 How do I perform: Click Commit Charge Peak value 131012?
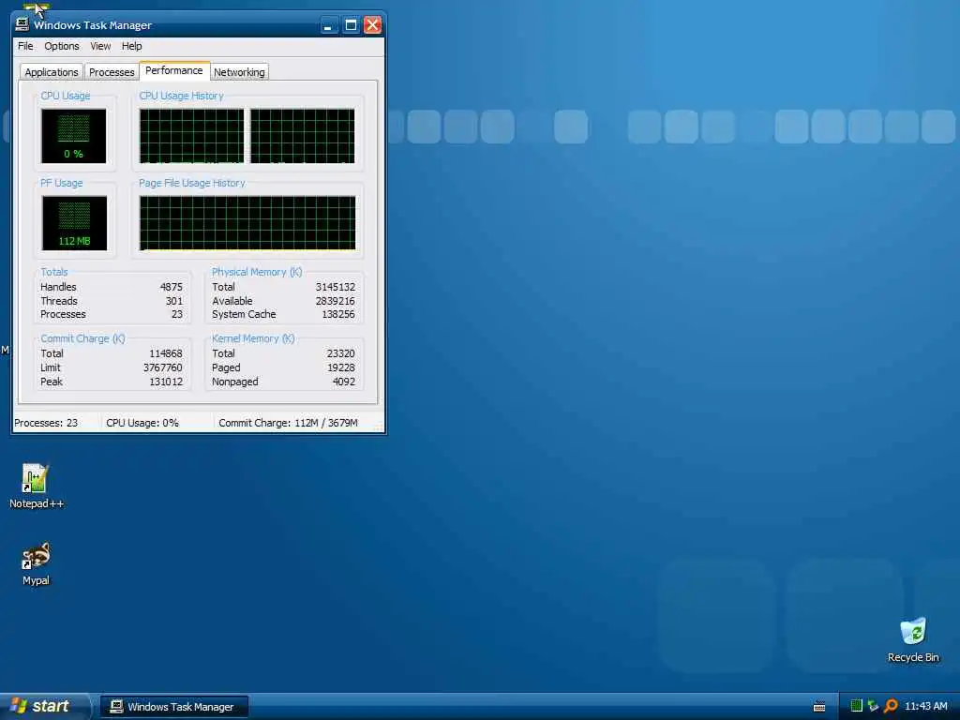[x=166, y=382]
